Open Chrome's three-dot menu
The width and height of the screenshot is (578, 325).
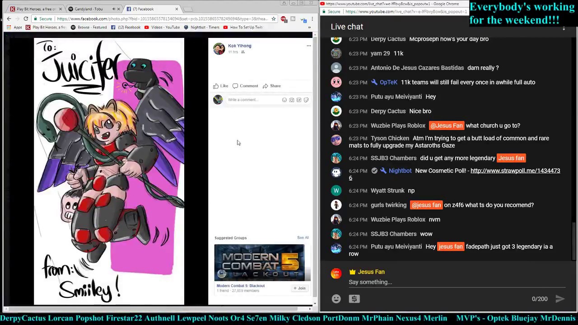click(312, 19)
